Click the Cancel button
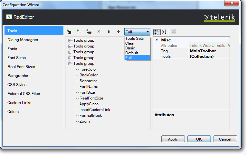The width and height of the screenshot is (247, 155). click(x=225, y=139)
